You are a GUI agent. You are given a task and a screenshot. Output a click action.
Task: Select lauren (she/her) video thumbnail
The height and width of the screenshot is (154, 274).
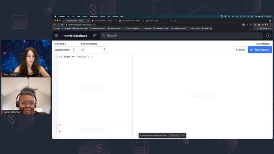pos(26,96)
